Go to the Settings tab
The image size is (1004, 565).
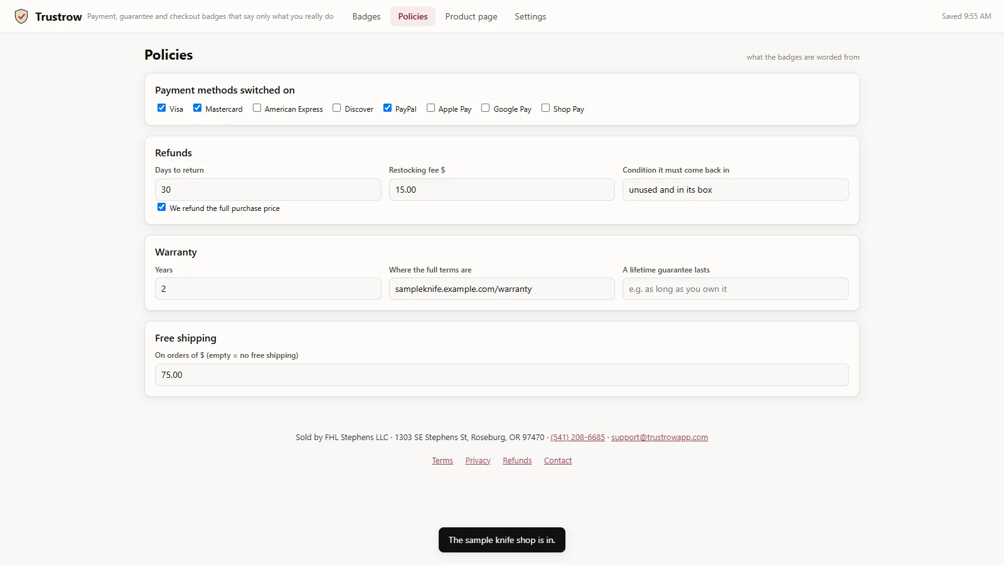pos(530,16)
